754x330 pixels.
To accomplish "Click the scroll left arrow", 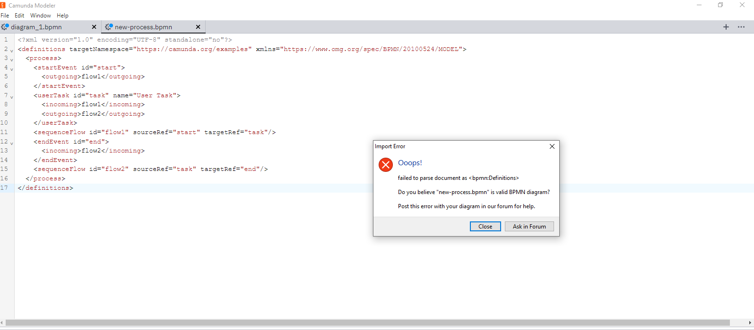I will [2, 323].
